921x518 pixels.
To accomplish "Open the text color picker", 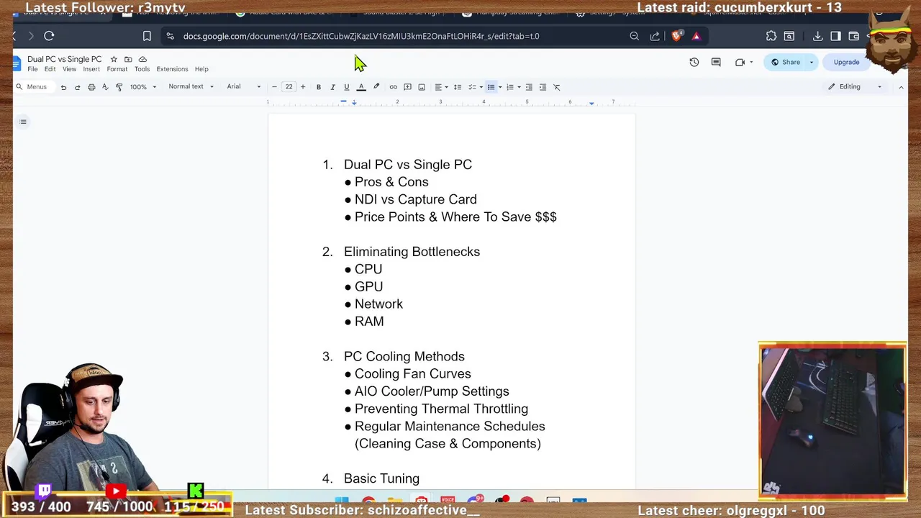I will 361,87.
